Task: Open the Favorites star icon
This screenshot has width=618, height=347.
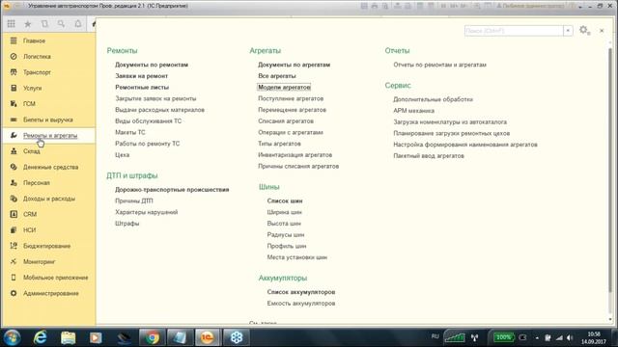Action: pyautogui.click(x=28, y=24)
